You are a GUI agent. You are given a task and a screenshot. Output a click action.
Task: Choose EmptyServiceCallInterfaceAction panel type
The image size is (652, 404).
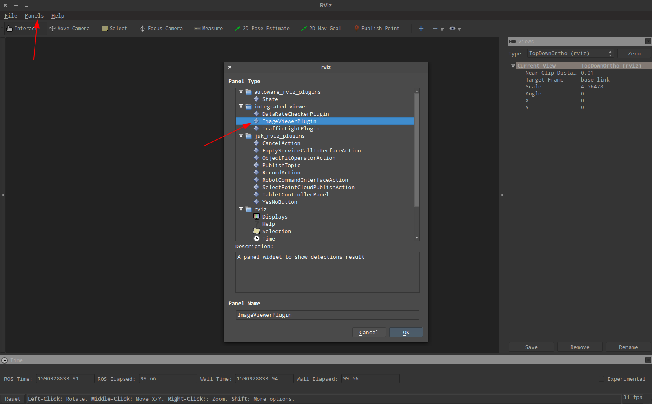(311, 151)
